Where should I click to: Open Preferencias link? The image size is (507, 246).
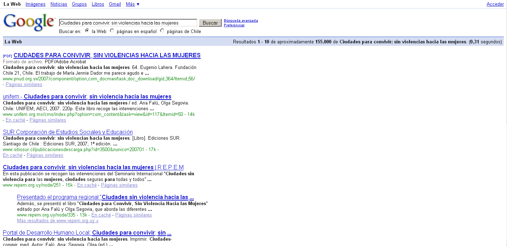[234, 25]
